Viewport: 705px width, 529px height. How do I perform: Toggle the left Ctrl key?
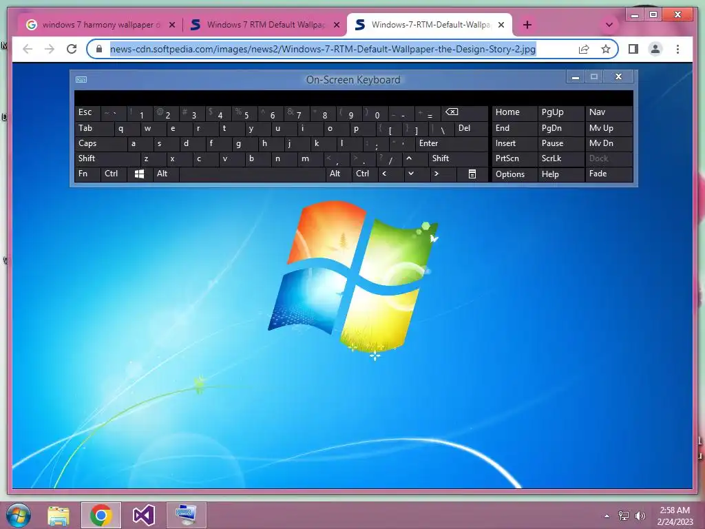(114, 174)
